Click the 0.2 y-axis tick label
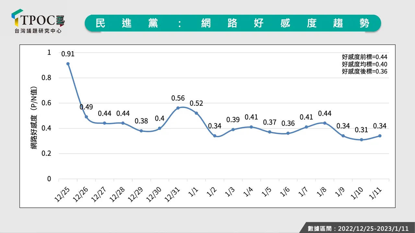 pos(47,154)
